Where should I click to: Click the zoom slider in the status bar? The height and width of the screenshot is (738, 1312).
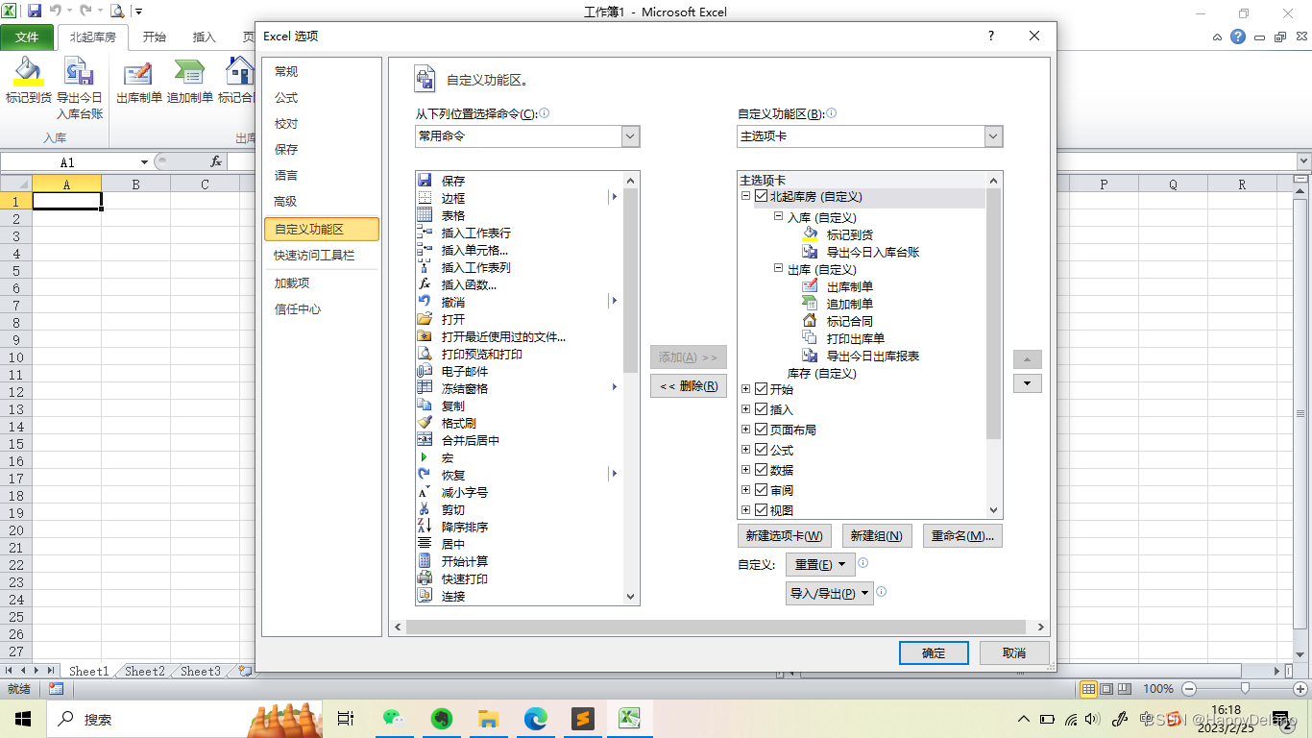[x=1245, y=688]
